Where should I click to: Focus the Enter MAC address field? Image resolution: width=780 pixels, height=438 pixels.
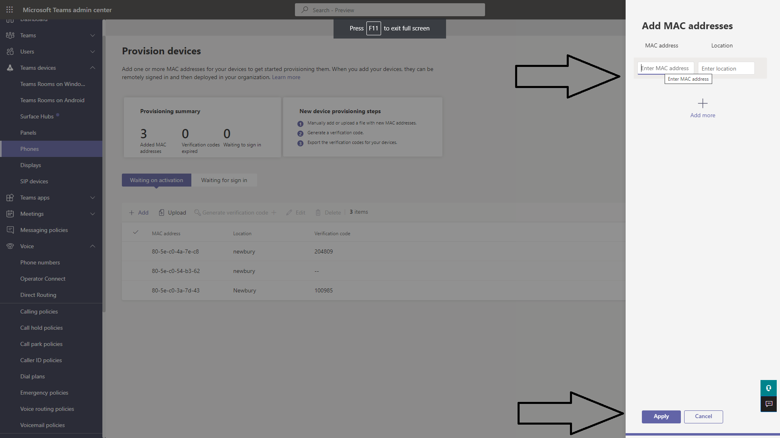click(x=665, y=69)
